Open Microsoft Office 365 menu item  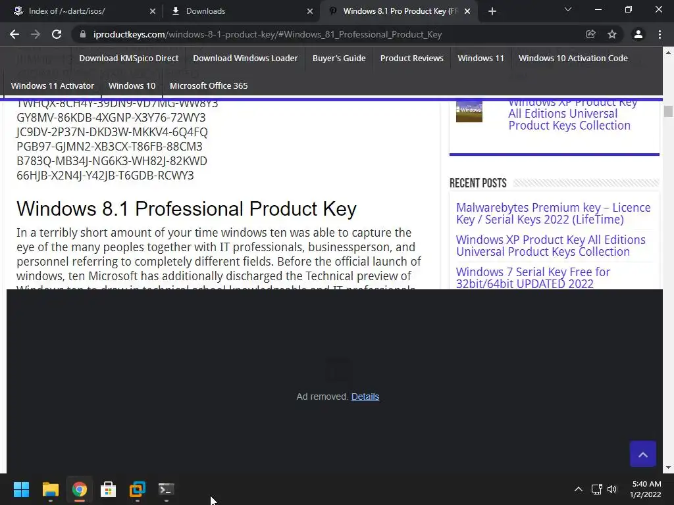pyautogui.click(x=209, y=85)
